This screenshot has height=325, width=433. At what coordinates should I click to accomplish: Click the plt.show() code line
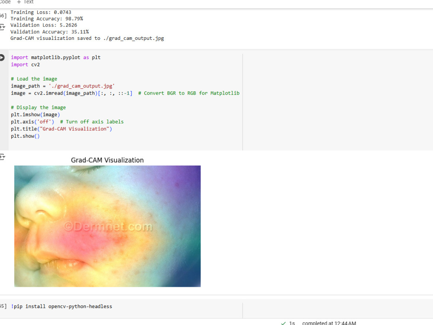point(25,136)
